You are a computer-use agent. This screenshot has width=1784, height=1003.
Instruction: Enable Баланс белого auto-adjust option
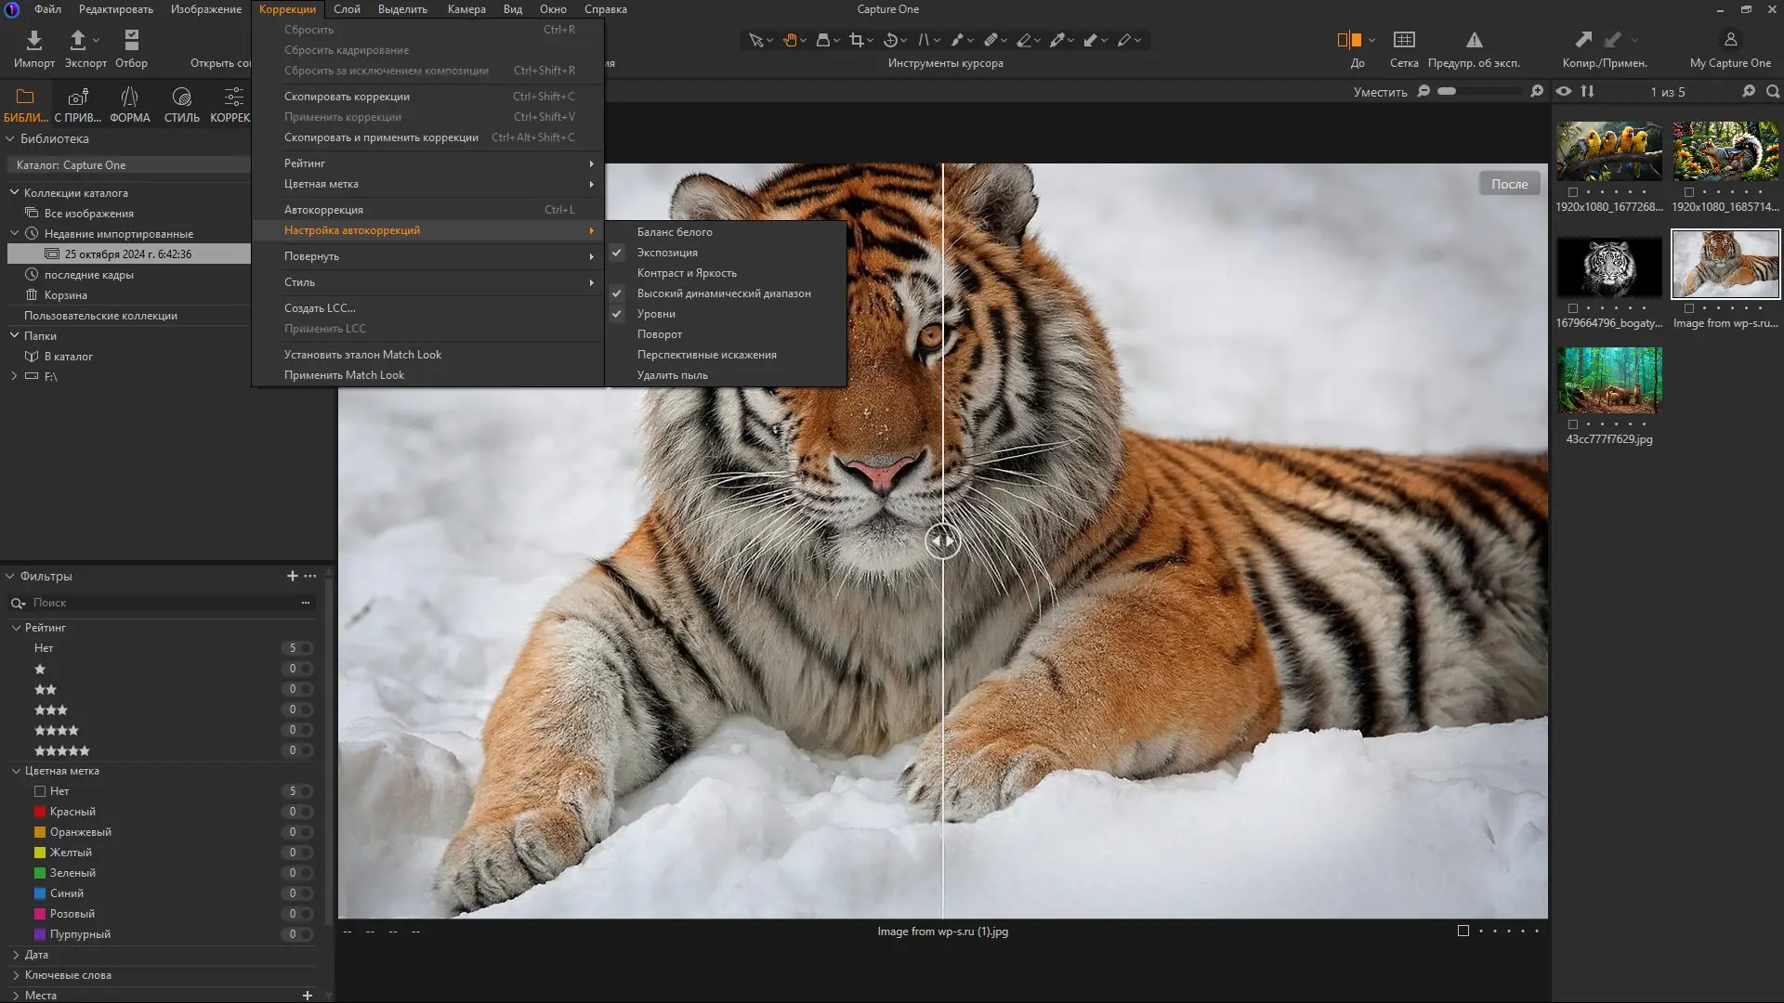coord(675,232)
